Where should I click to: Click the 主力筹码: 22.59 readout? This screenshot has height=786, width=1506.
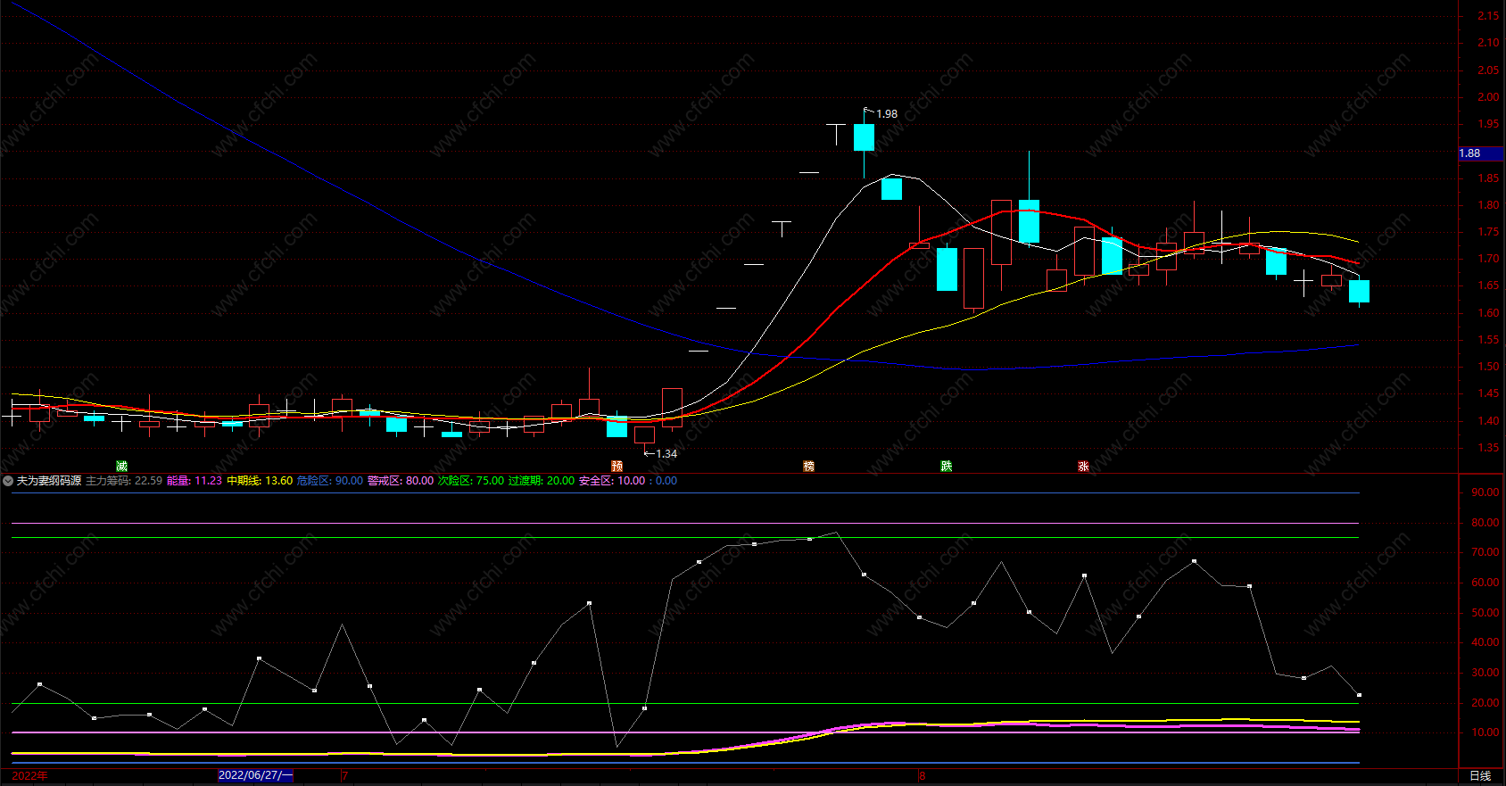tap(124, 481)
